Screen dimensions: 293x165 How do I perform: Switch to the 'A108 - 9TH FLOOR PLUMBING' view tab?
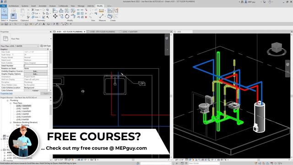point(103,32)
